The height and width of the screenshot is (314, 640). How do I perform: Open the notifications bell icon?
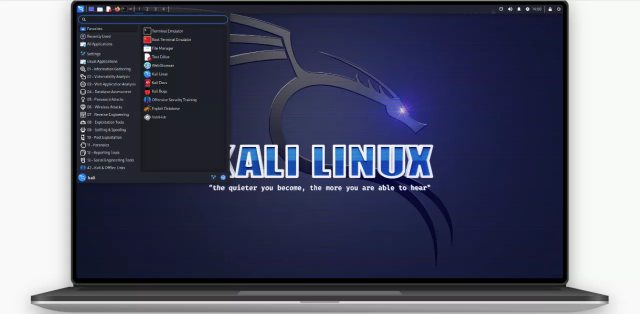point(518,9)
